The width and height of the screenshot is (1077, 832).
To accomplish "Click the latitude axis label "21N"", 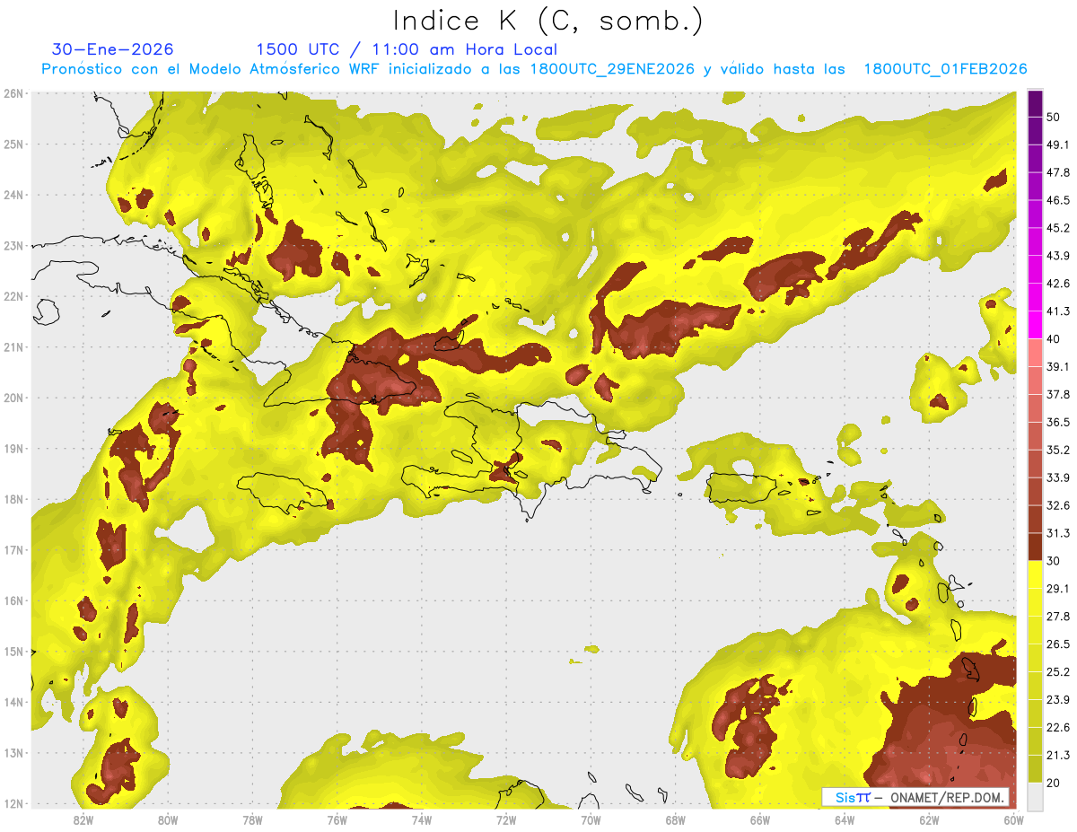I will tap(13, 346).
